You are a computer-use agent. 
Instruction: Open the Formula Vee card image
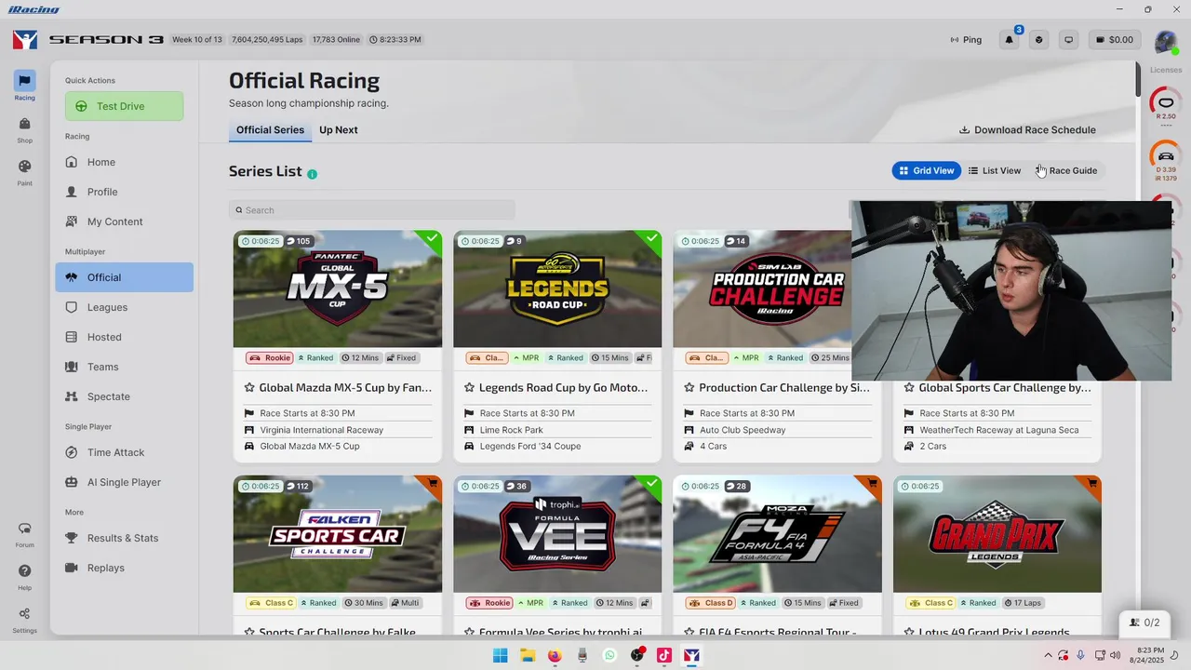pos(557,534)
